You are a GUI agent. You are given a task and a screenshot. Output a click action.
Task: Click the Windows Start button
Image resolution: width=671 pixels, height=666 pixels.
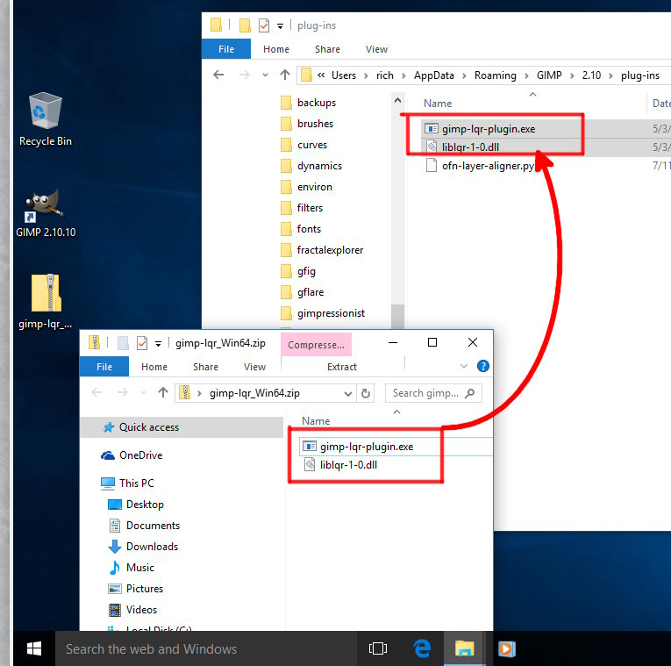pyautogui.click(x=34, y=648)
